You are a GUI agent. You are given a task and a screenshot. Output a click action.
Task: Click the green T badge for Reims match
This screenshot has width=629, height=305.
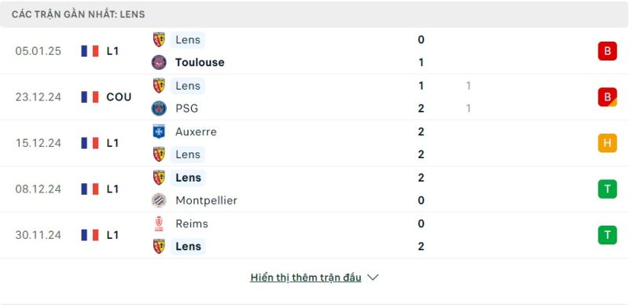point(607,235)
